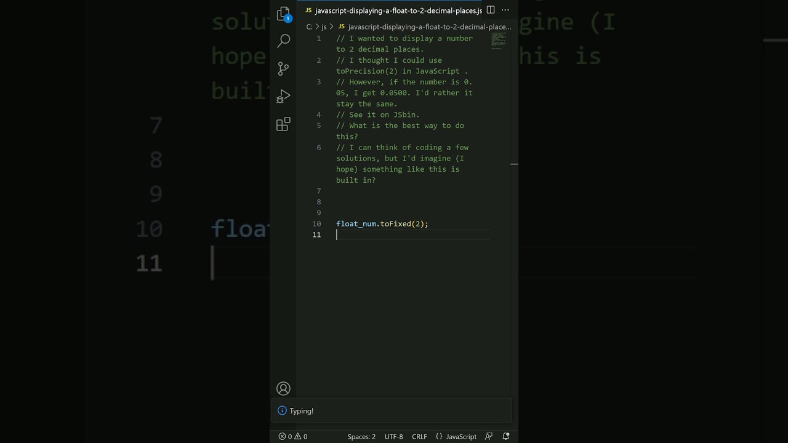
Task: Open the Extensions view
Action: point(283,124)
